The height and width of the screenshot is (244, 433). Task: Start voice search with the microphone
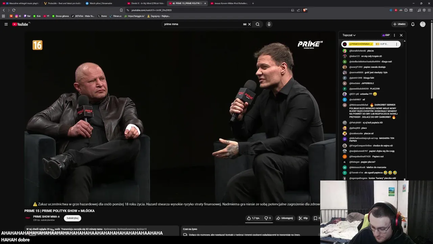tap(269, 24)
